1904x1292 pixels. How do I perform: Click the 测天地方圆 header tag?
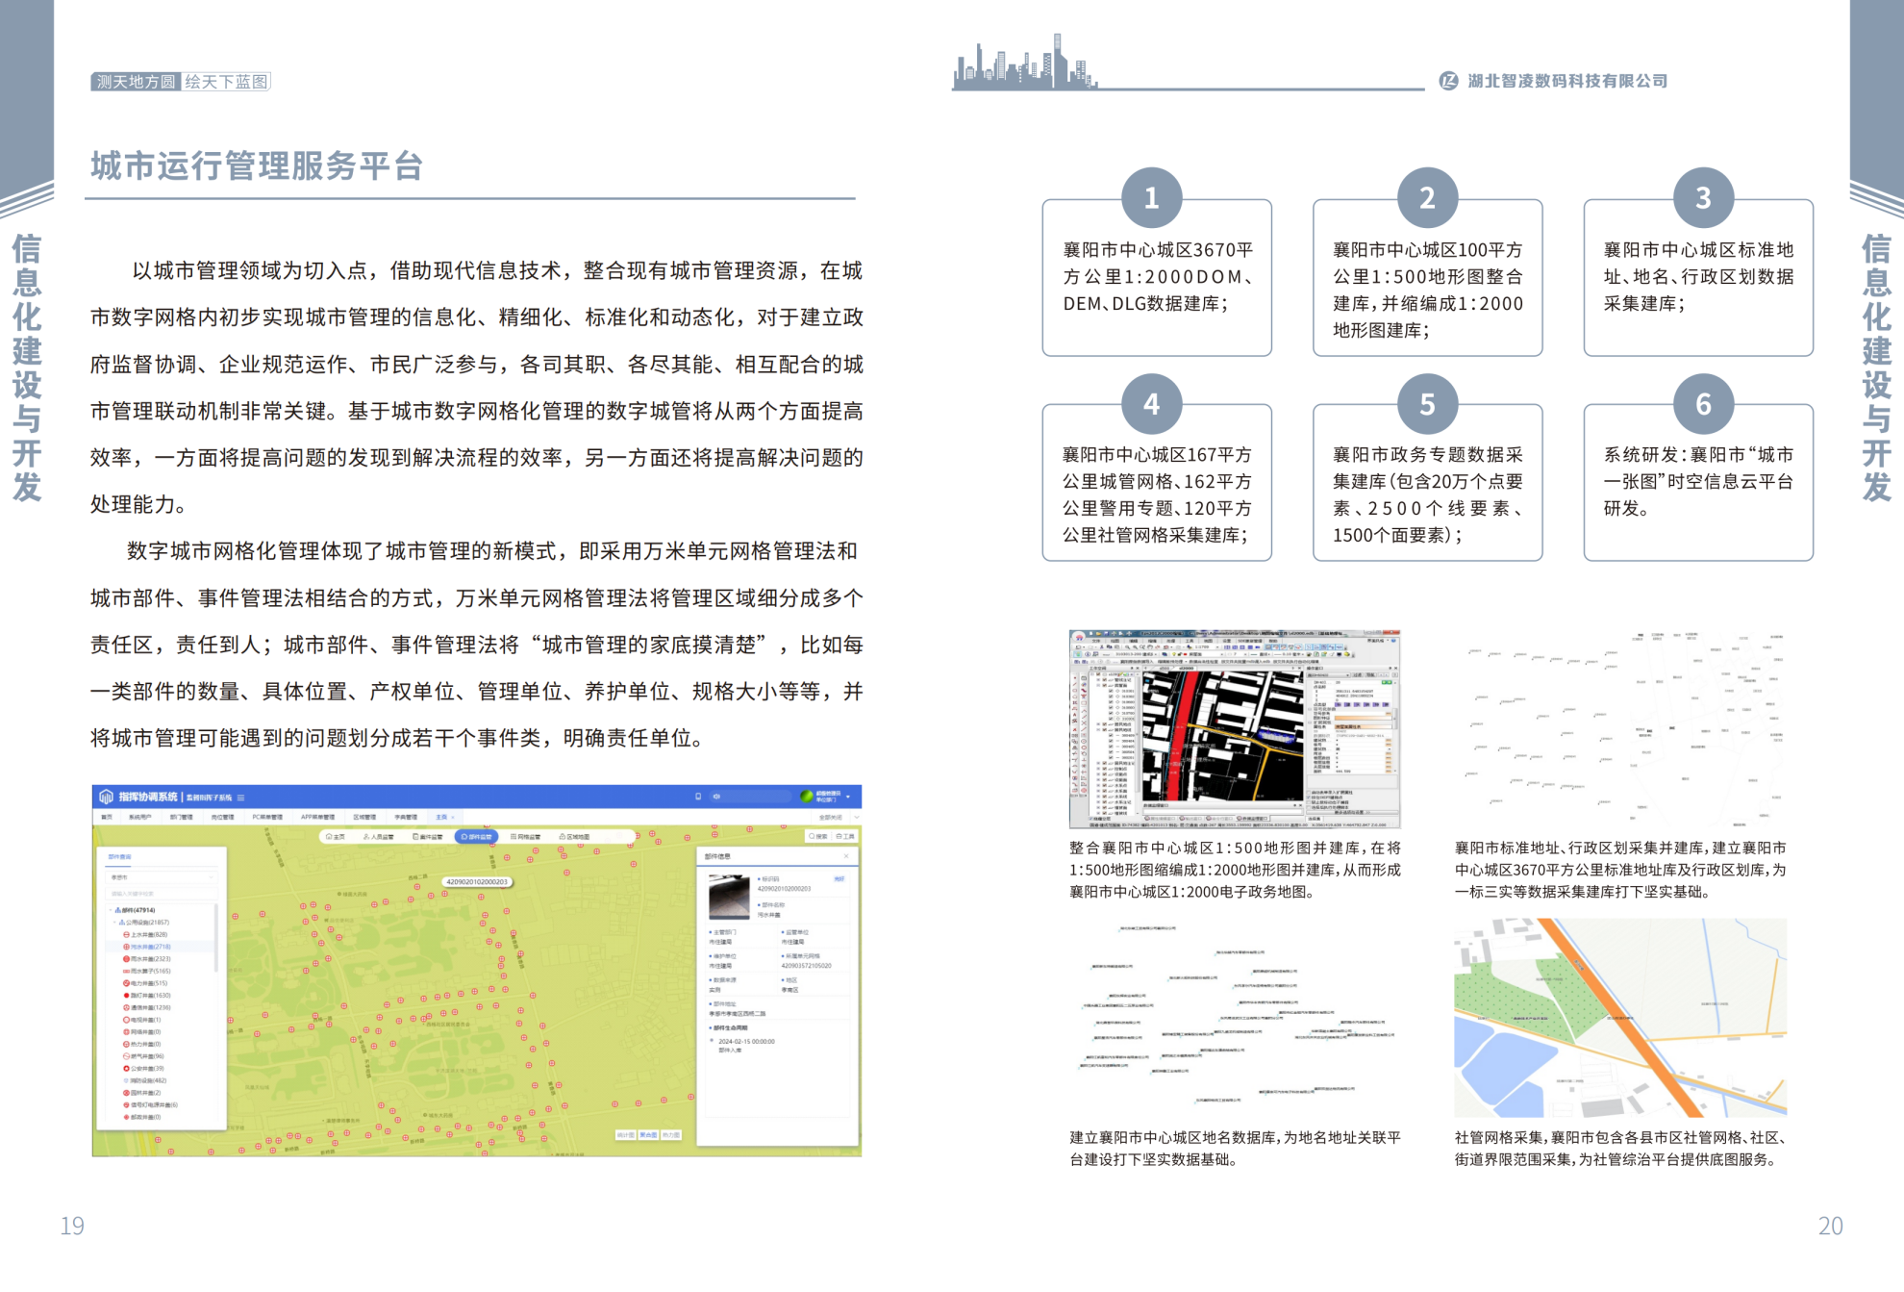[x=136, y=82]
